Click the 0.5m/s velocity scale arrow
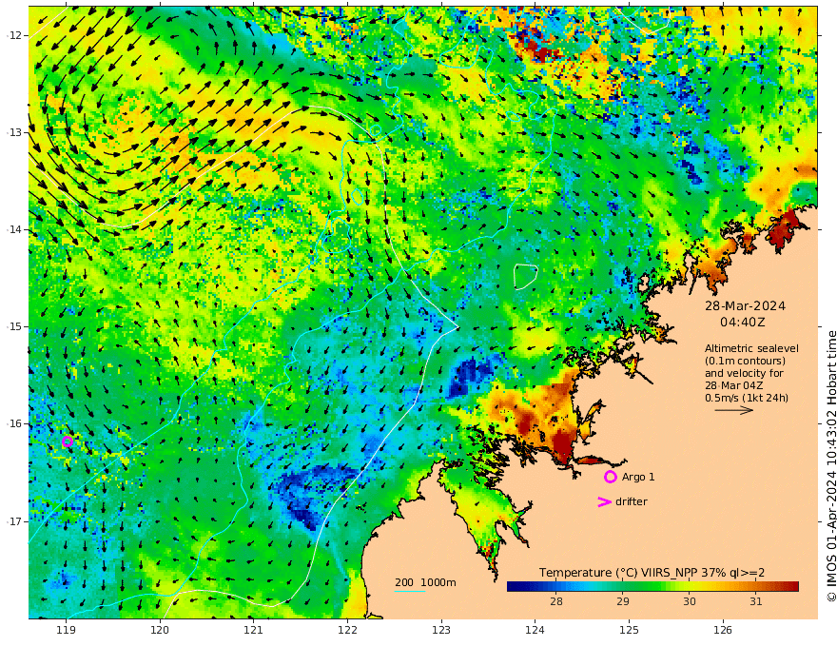The image size is (837, 647). coord(733,410)
